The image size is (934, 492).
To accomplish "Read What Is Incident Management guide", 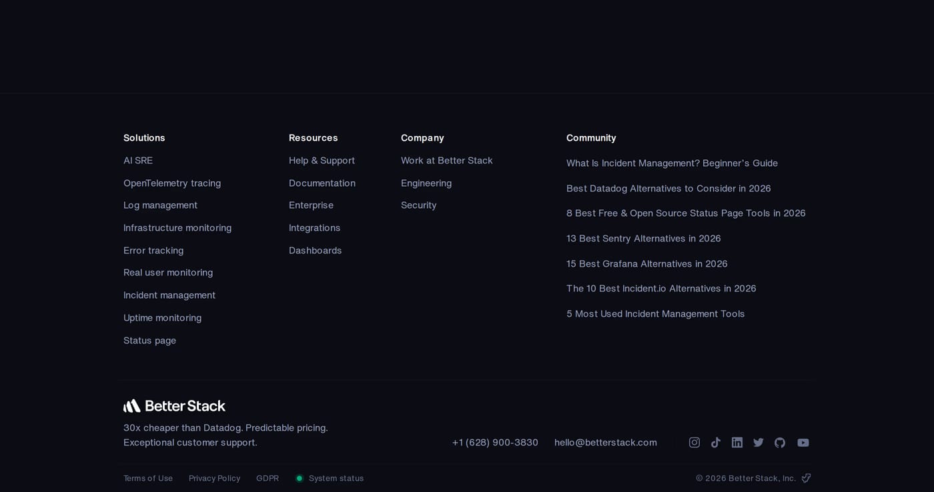I will pyautogui.click(x=672, y=163).
